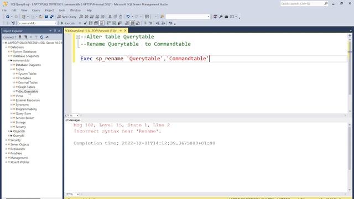Select the Database Diagrams node
This screenshot has width=354, height=199.
click(x=28, y=65)
